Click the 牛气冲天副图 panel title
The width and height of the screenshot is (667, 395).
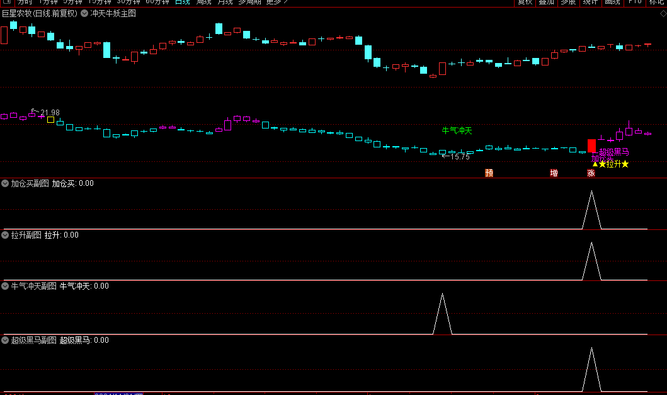click(x=33, y=286)
